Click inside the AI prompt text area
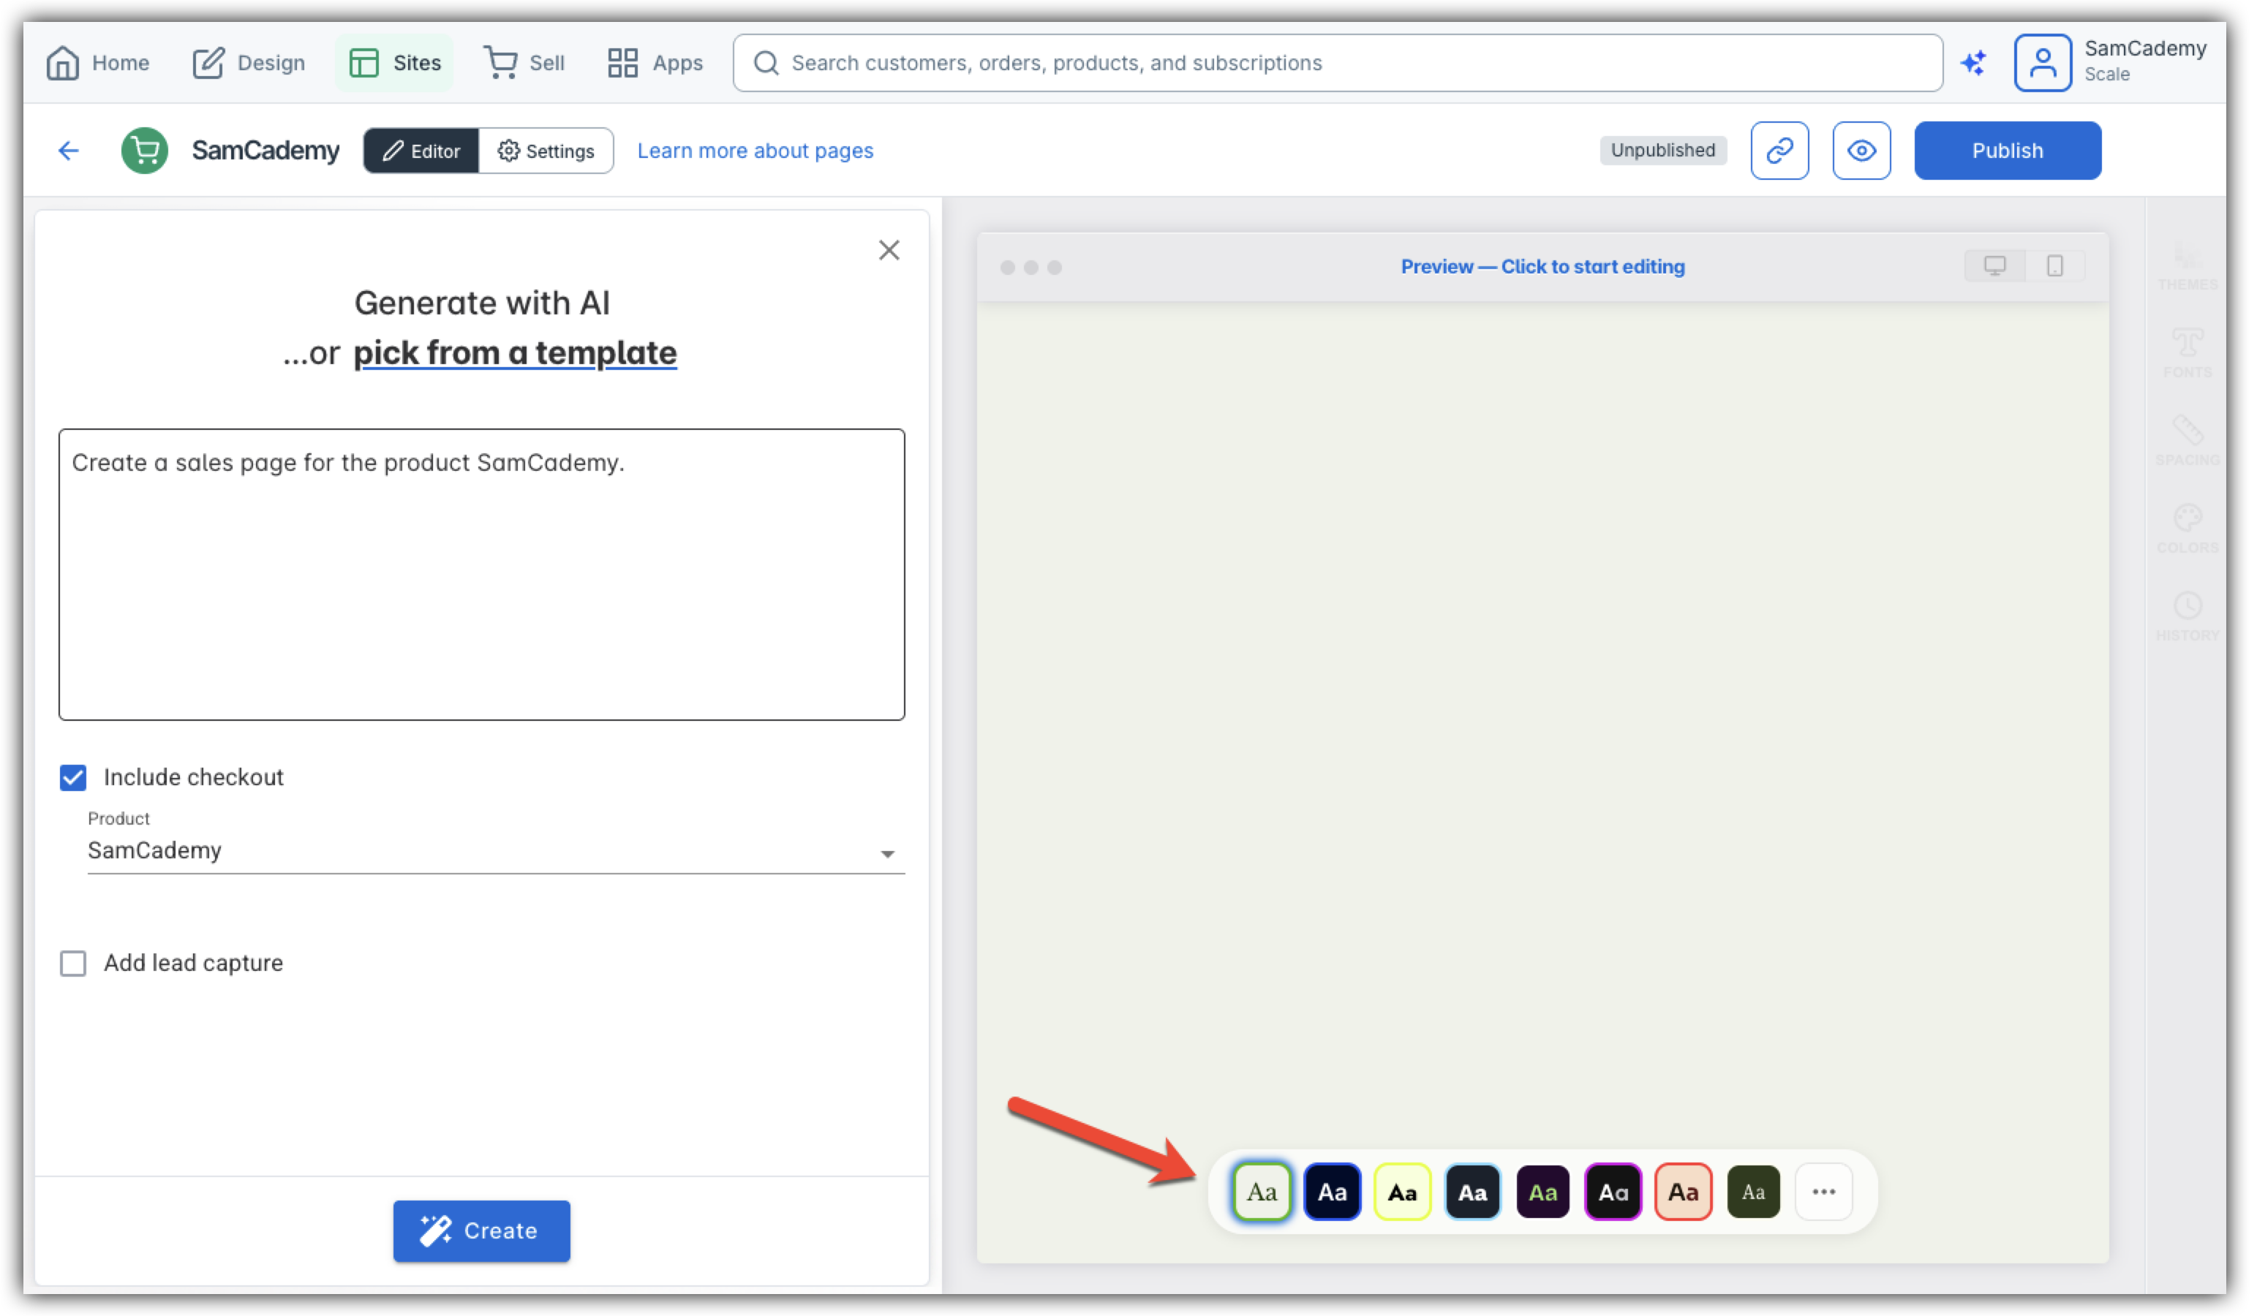Screen dimensions: 2257x1316 [482, 574]
